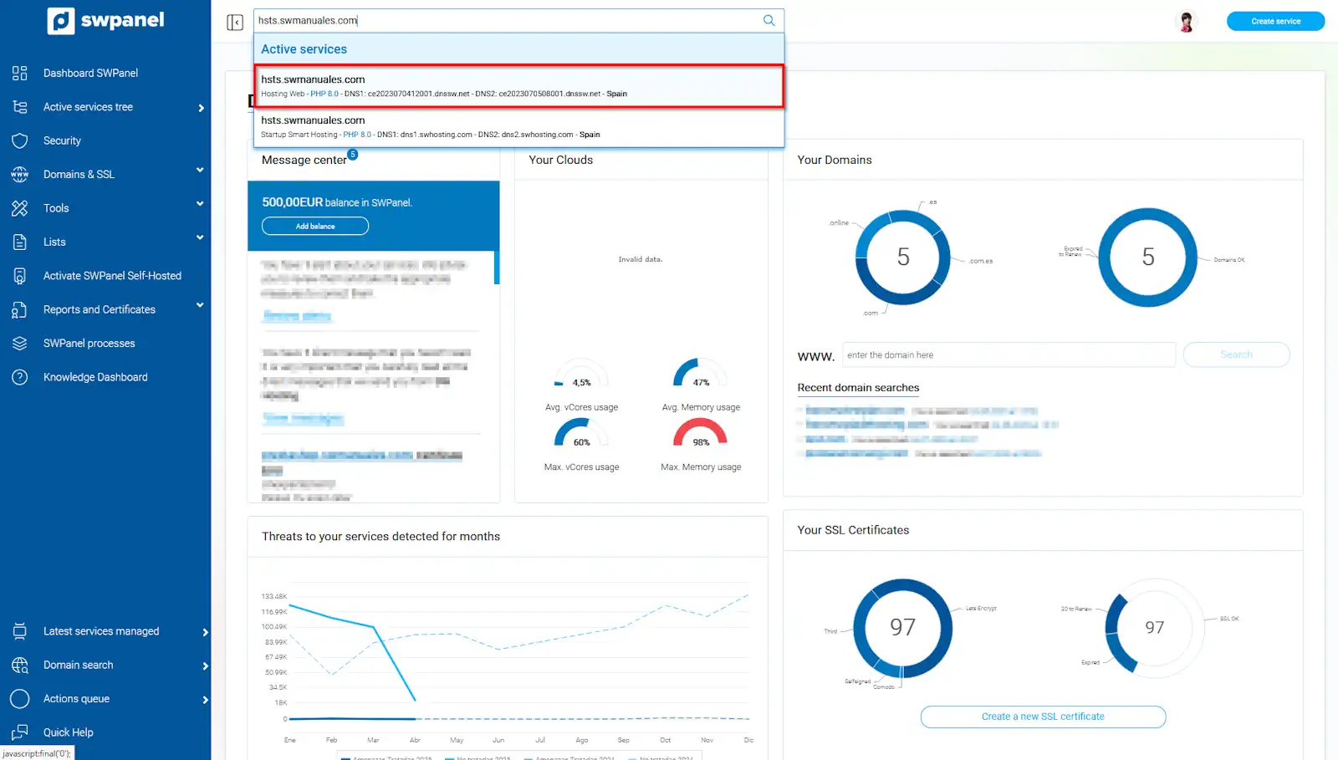Viewport: 1338px width, 760px height.
Task: Click the '500,00EUR balance in SWPanel' text
Action: click(337, 202)
